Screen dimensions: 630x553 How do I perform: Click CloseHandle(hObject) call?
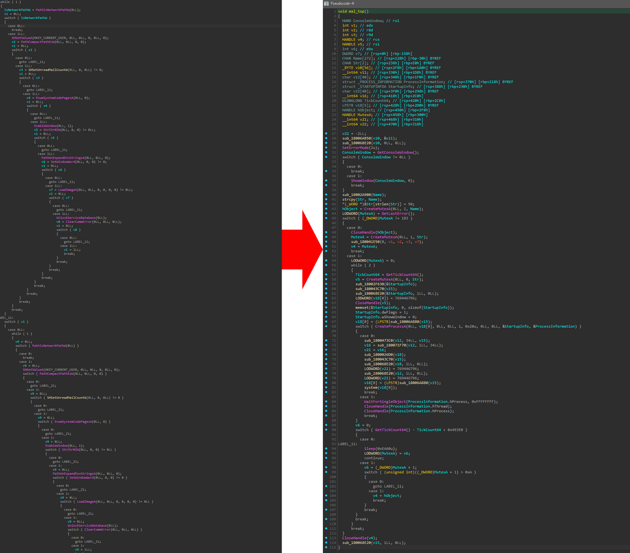[374, 232]
